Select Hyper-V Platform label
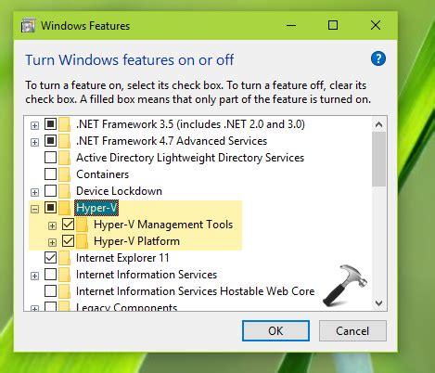435x373 pixels. pyautogui.click(x=136, y=241)
